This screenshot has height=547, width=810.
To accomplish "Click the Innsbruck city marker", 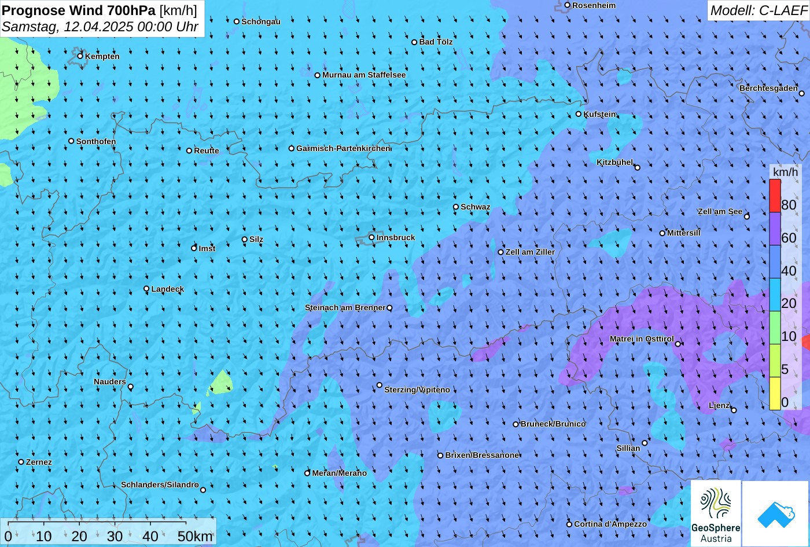I will (371, 237).
